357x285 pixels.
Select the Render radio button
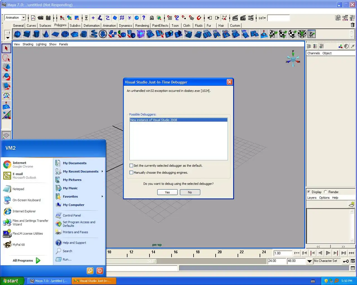pyautogui.click(x=325, y=192)
